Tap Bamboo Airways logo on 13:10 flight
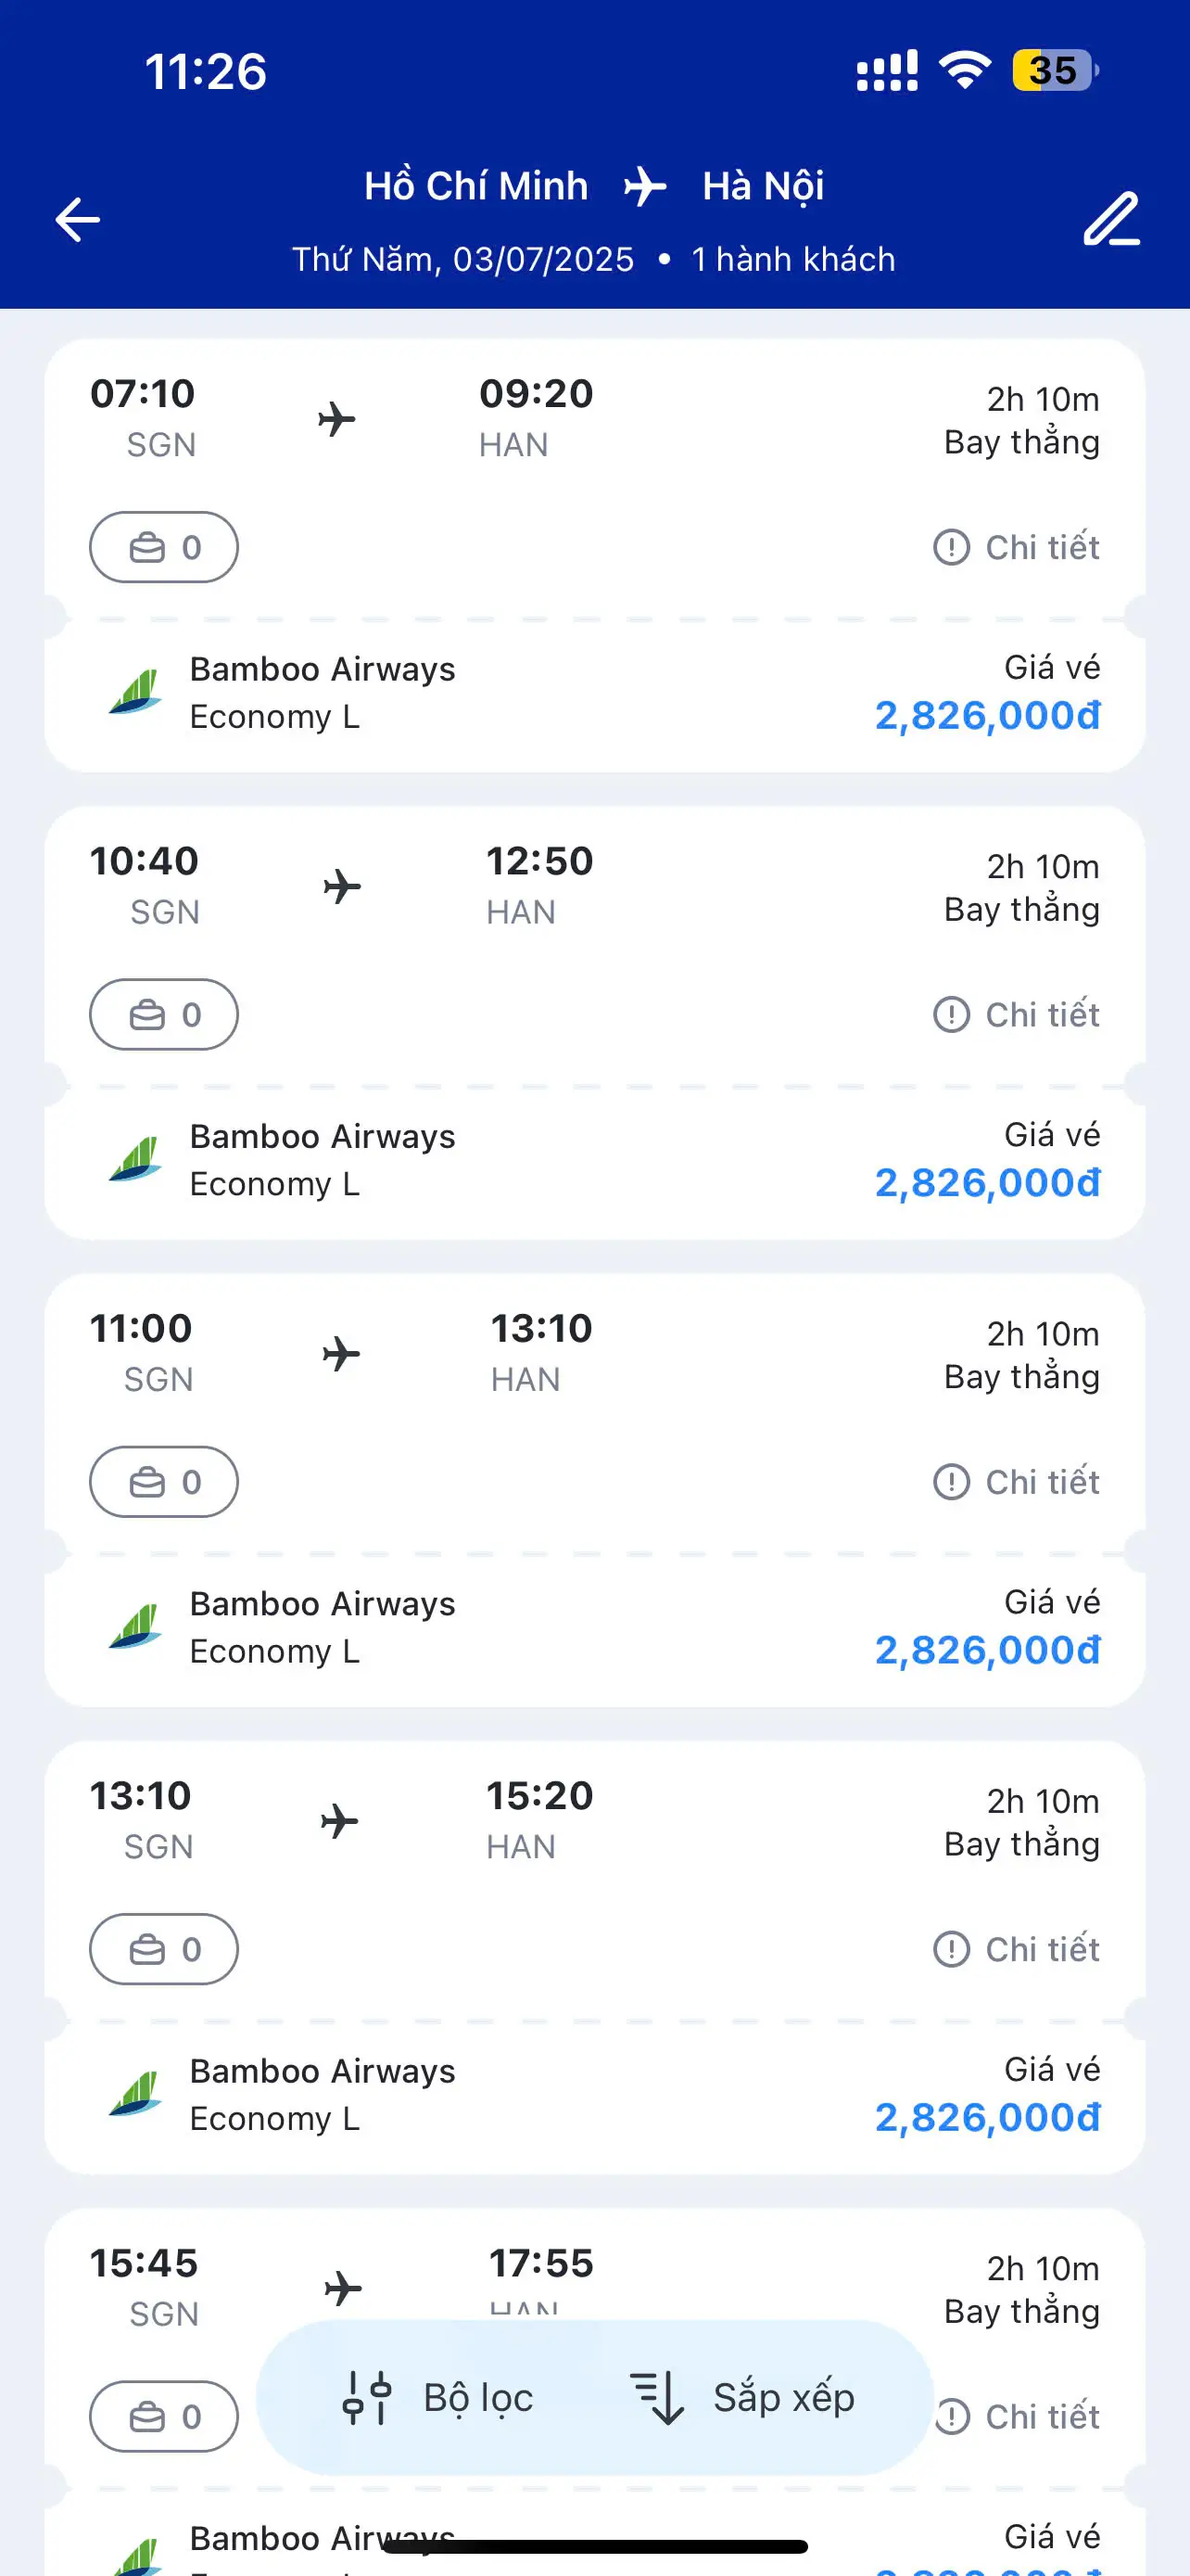The height and width of the screenshot is (2576, 1190). pos(136,2093)
